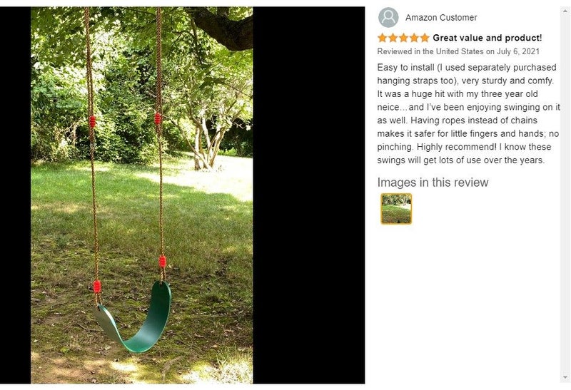The image size is (571, 390).
Task: Click the first orange rating star
Action: pyautogui.click(x=383, y=38)
